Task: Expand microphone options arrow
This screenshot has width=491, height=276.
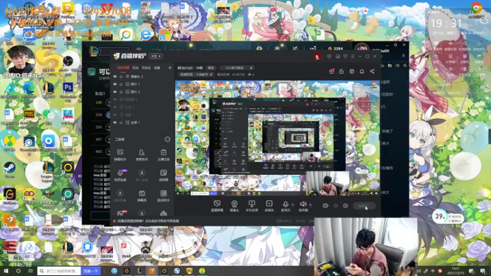Action: [293, 205]
